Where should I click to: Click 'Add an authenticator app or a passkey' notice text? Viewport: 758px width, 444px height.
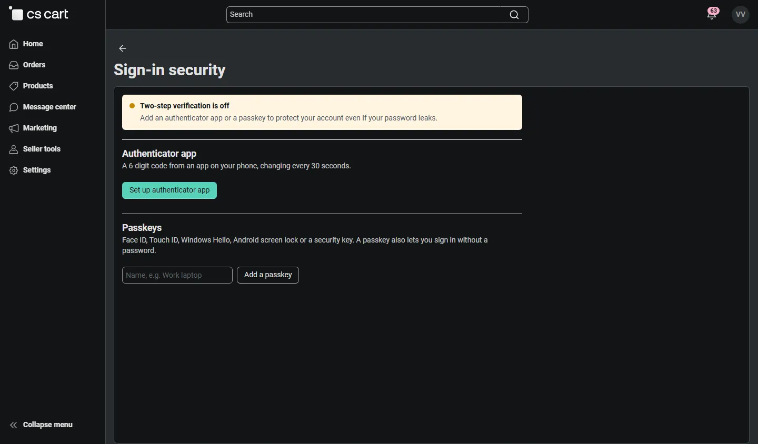point(289,118)
